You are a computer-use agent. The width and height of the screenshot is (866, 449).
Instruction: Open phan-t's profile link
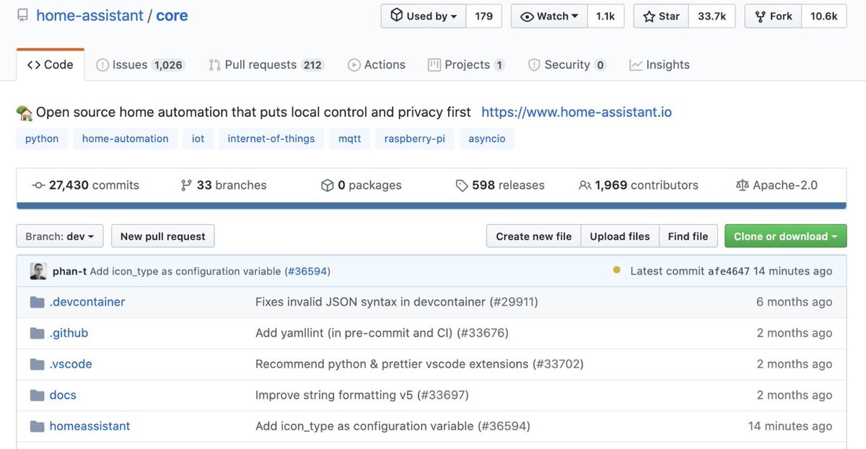[x=70, y=271]
